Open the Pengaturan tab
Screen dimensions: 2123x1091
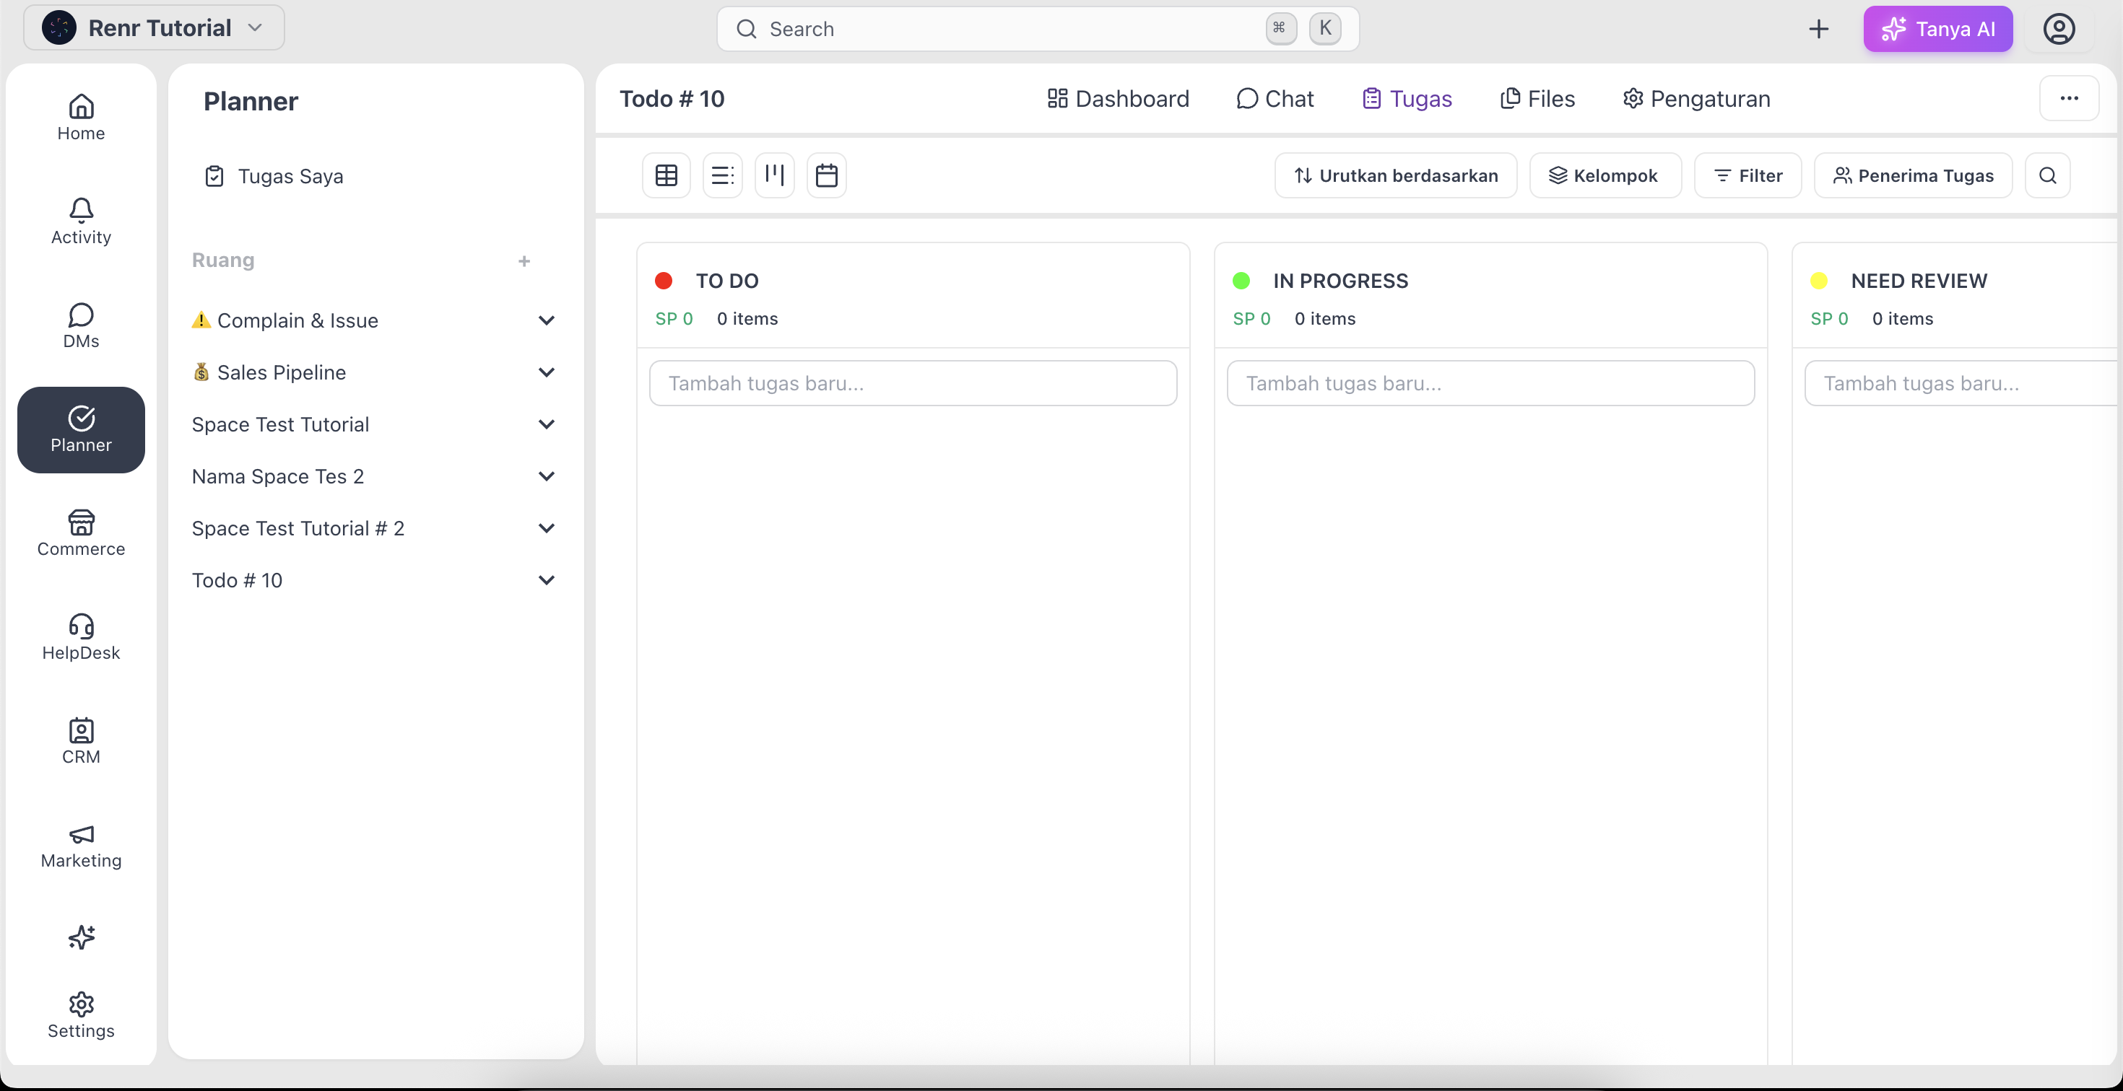(1696, 99)
